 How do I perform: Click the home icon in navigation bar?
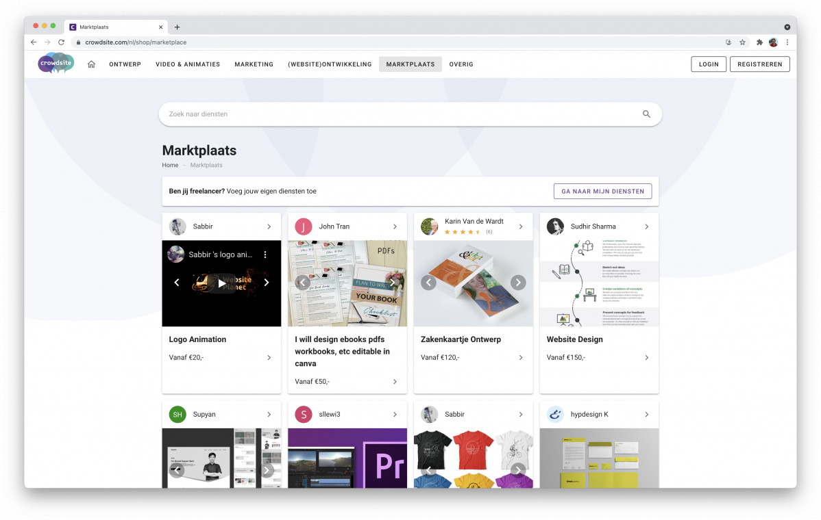[x=91, y=64]
